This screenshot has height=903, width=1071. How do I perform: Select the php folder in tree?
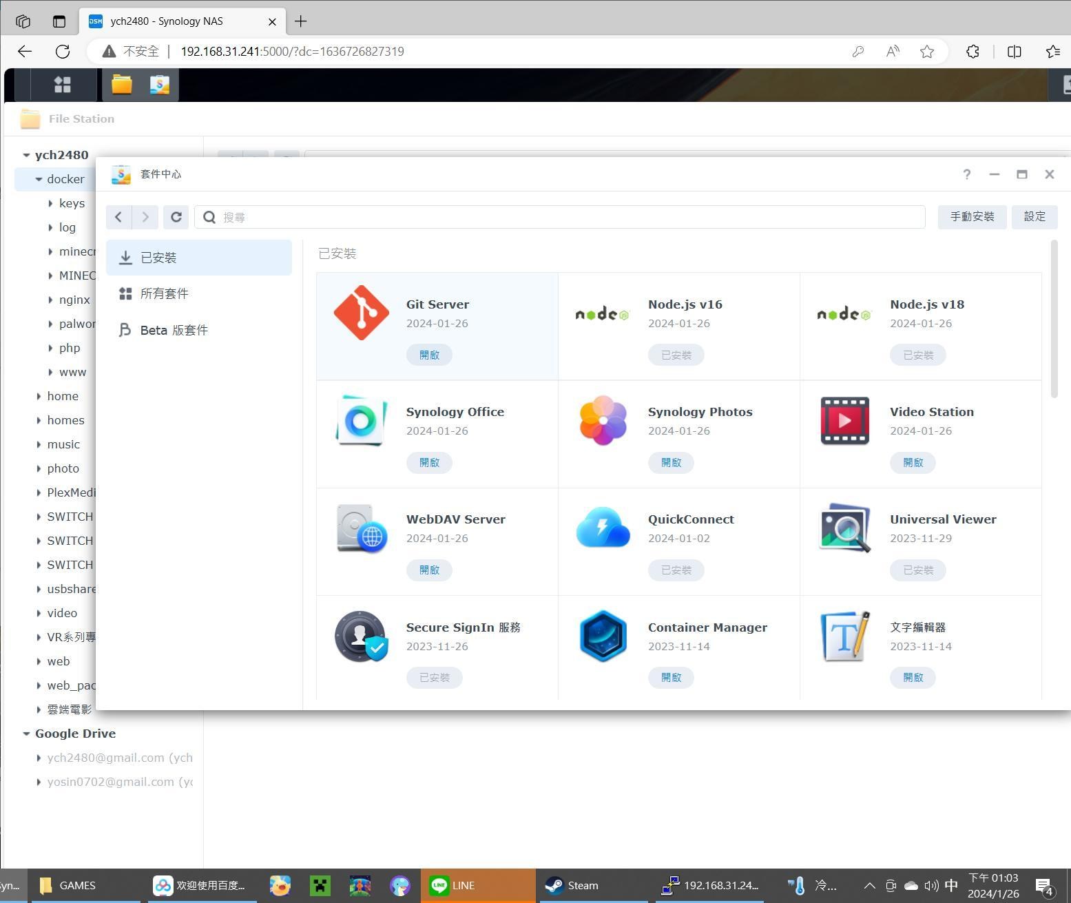pos(70,348)
